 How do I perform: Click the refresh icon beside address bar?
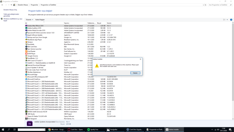205,5
